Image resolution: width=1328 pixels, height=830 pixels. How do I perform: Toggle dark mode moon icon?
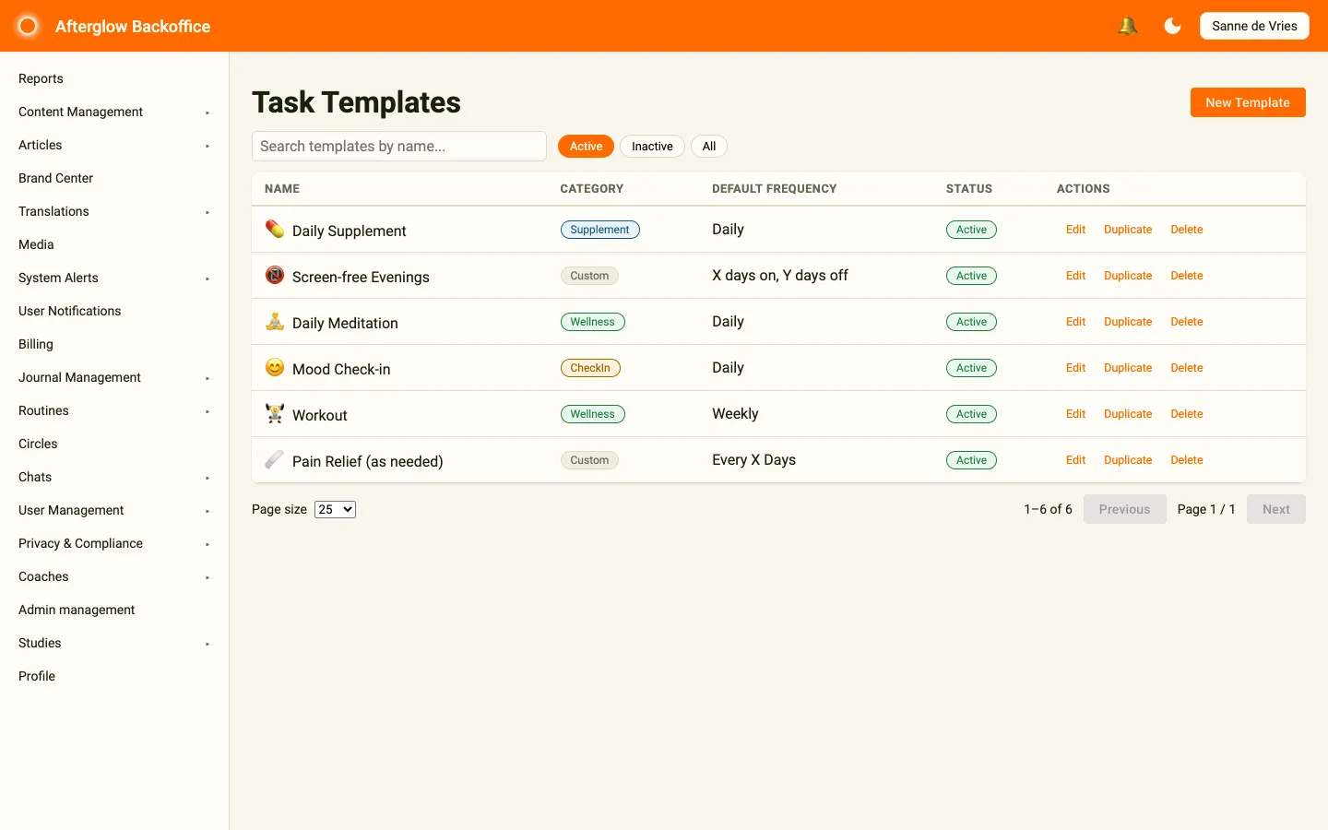[1172, 26]
